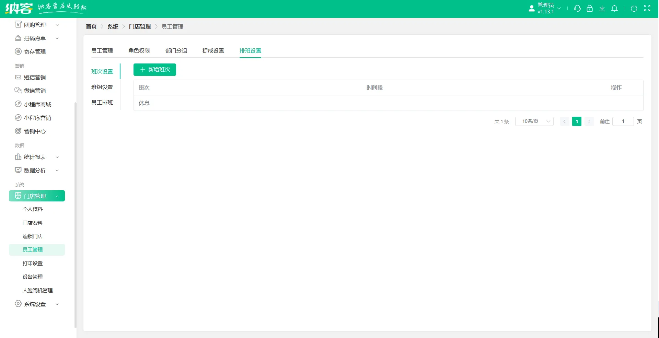This screenshot has height=338, width=659.
Task: Click the lock screen icon
Action: tap(590, 9)
